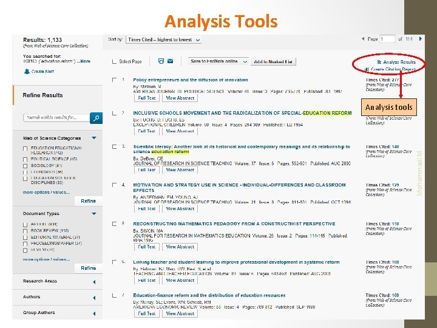437x328 pixels.
Task: Check the Education Educational Research category
Action: (25, 148)
